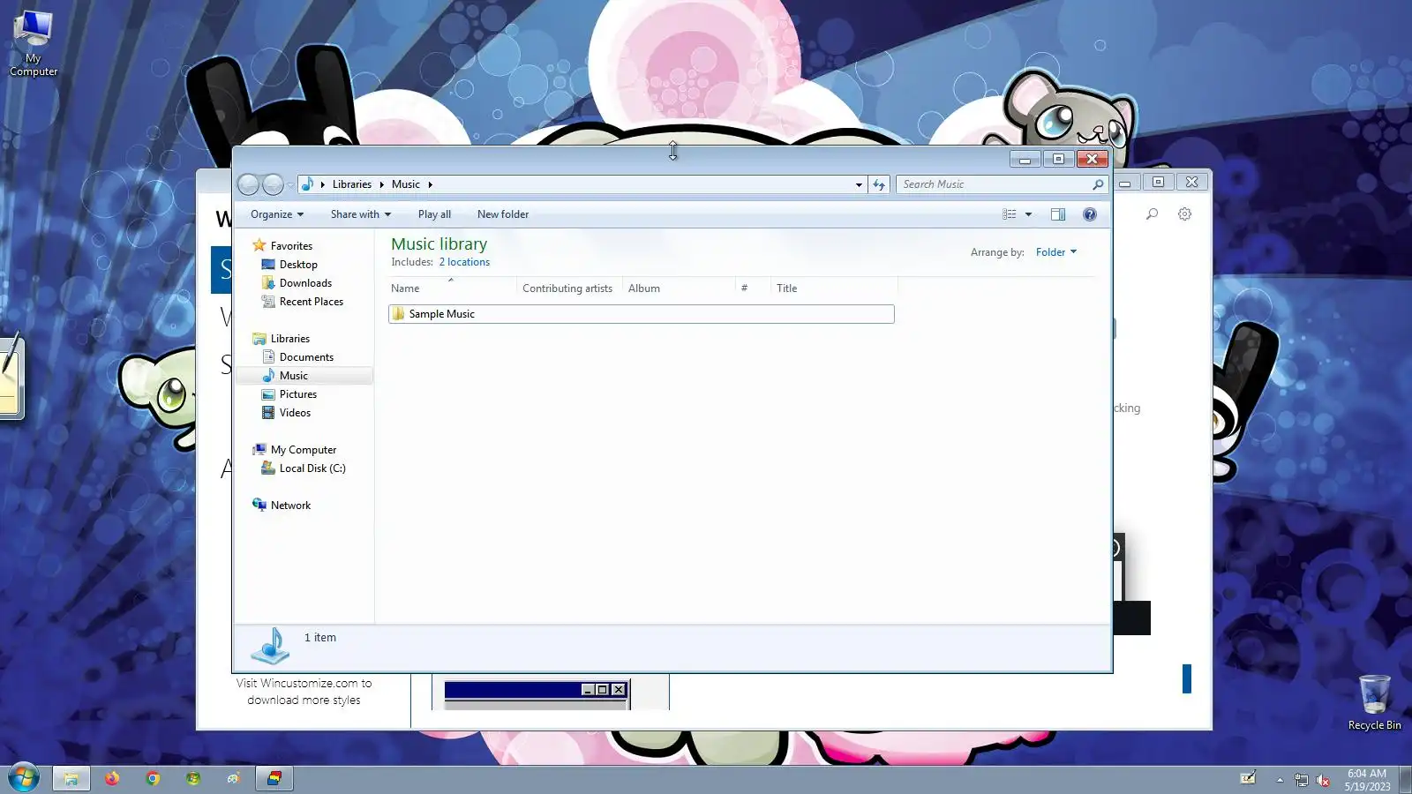Open the 2 locations link
Screen dimensions: 1412x794
click(464, 262)
